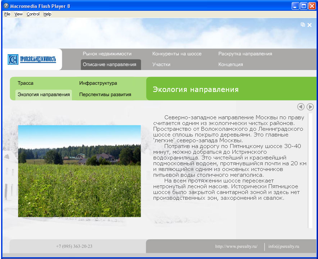Viewport: 318px width, 259px height.
Task: Open the Help menu
Action: 47,14
